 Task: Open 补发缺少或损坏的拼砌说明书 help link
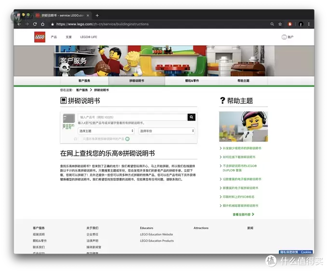tap(242, 148)
